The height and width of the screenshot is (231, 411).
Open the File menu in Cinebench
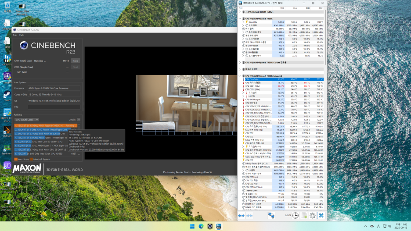[x=14, y=35]
